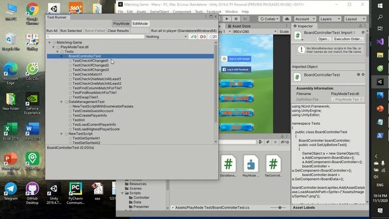389x219 pixels.
Task: Select the TestSwapTiles1 test
Action: (85, 97)
